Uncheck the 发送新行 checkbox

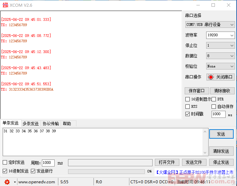tap(33, 171)
